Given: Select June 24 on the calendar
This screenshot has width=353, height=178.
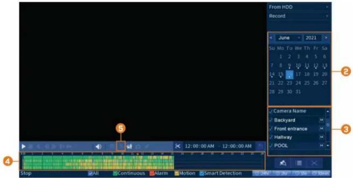Looking at the screenshot, I should (298, 83).
